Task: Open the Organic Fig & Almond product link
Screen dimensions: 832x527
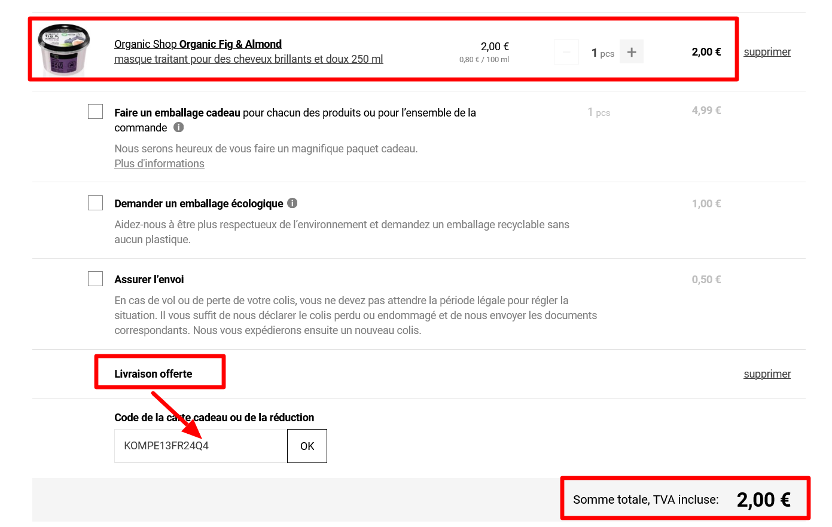Action: pyautogui.click(x=198, y=44)
